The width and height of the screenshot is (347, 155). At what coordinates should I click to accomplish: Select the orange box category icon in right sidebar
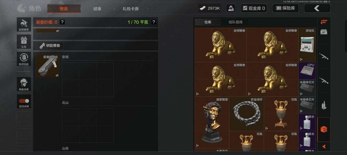click(x=324, y=129)
